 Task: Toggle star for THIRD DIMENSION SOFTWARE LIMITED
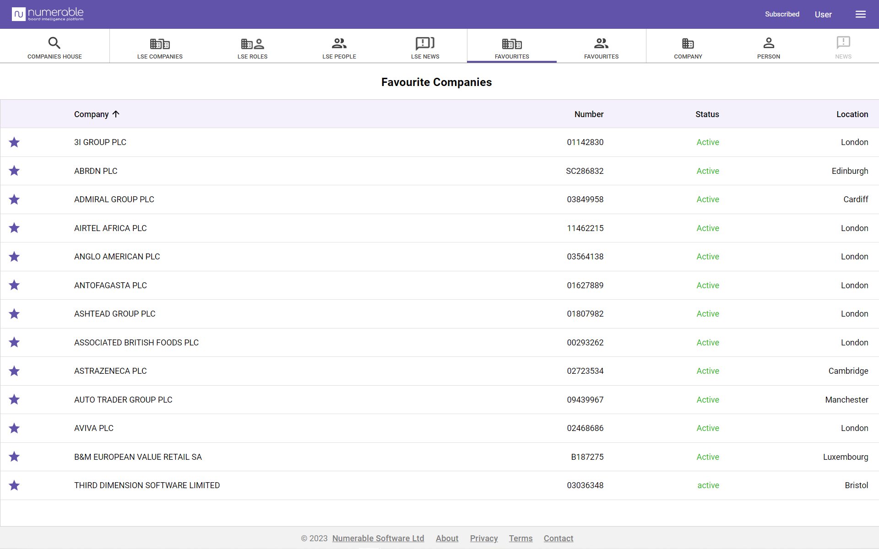point(14,485)
